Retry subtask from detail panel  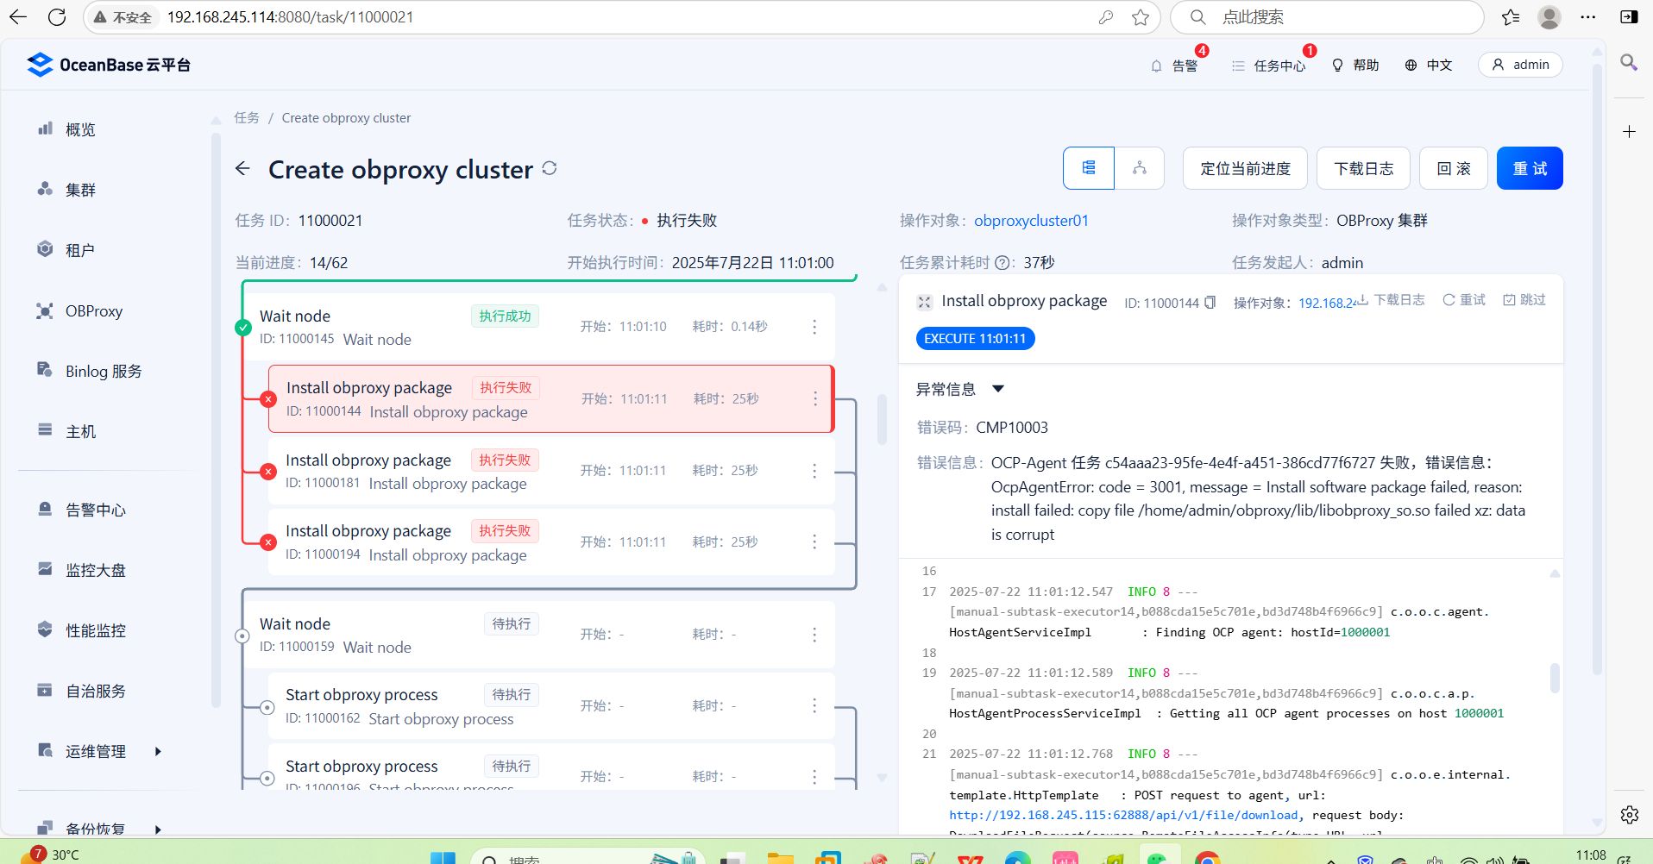[x=1464, y=300]
